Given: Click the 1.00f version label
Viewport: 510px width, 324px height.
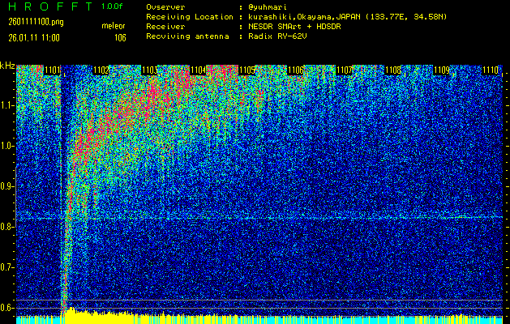Looking at the screenshot, I should coord(113,6).
